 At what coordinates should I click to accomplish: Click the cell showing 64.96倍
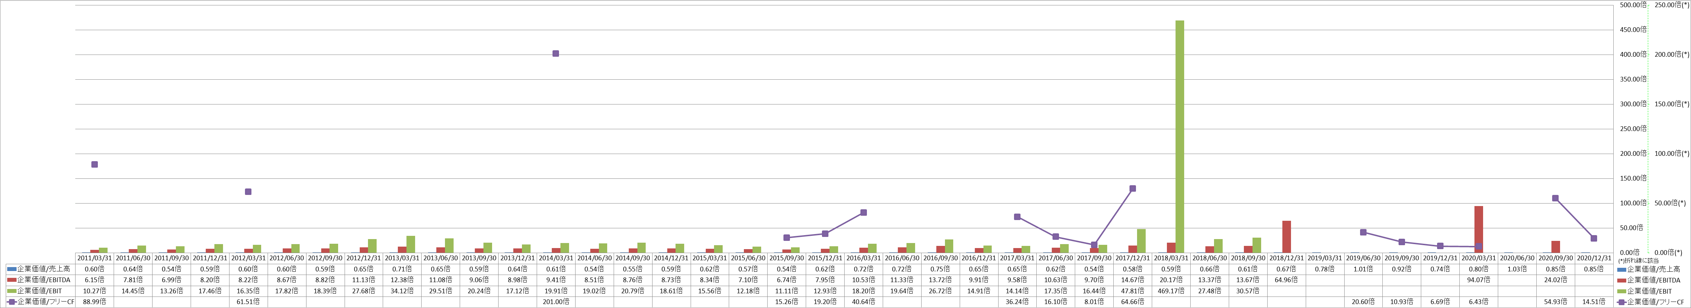(x=1286, y=280)
